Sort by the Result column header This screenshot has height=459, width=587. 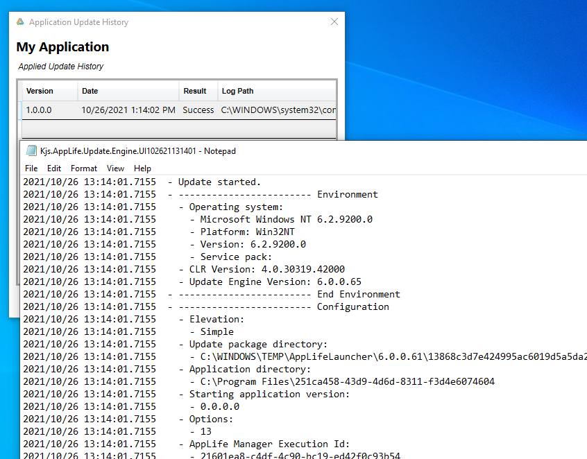(x=198, y=91)
